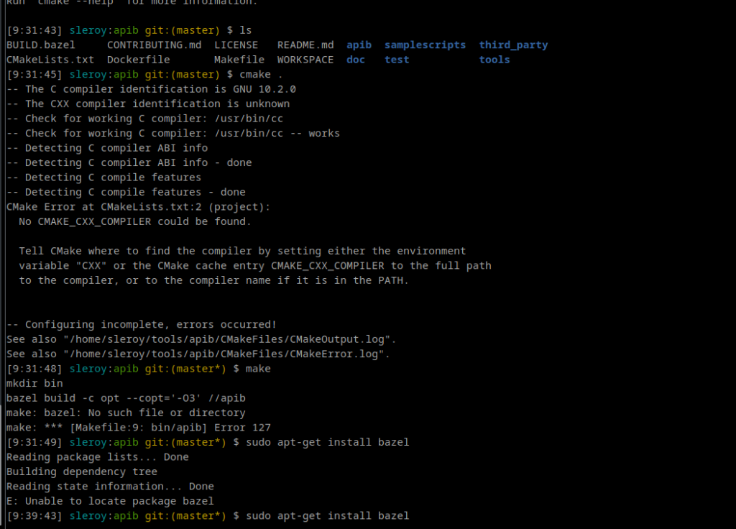Viewport: 736px width, 529px height.
Task: Place cursor at end of last command line
Action: click(x=410, y=516)
